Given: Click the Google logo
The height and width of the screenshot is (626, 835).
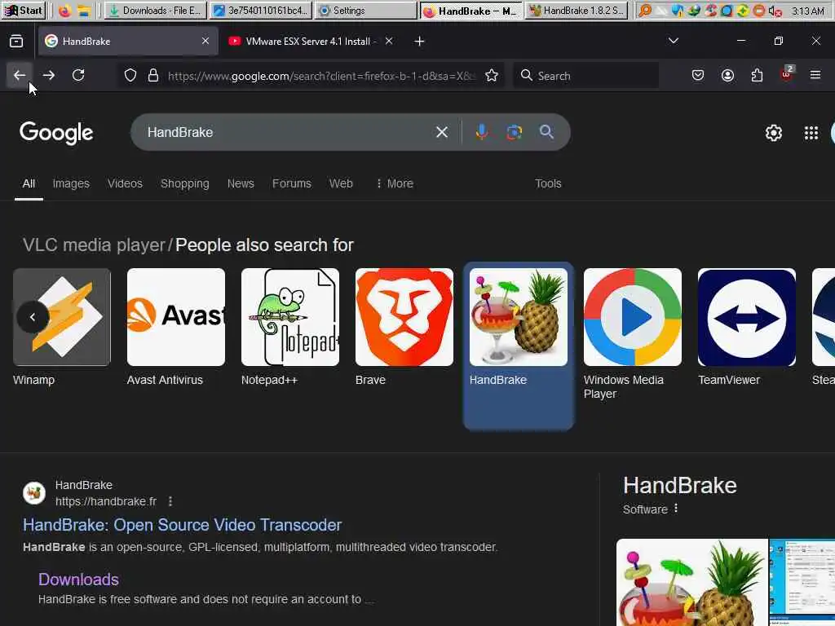Looking at the screenshot, I should click(56, 133).
